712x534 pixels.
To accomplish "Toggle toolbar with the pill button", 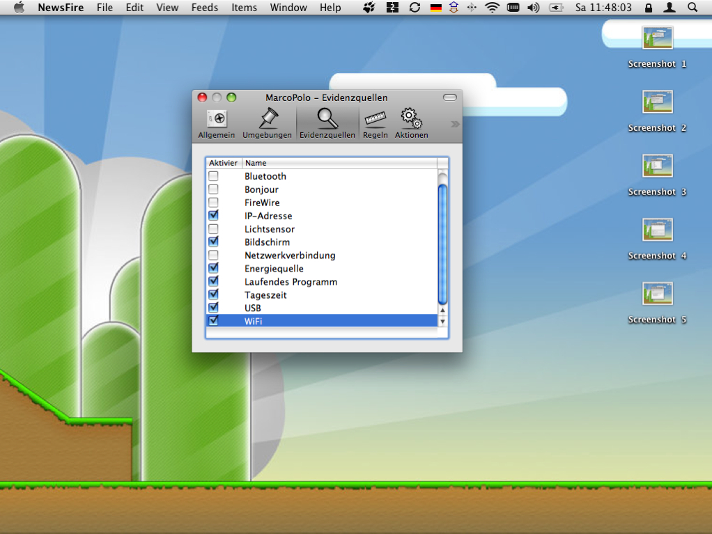I will [449, 97].
